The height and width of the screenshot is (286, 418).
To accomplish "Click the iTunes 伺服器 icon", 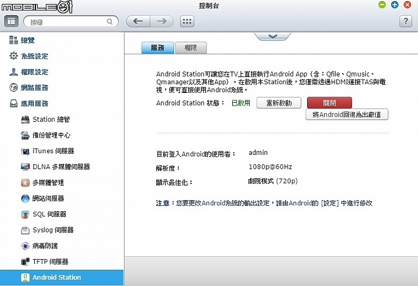I will pyautogui.click(x=25, y=151).
